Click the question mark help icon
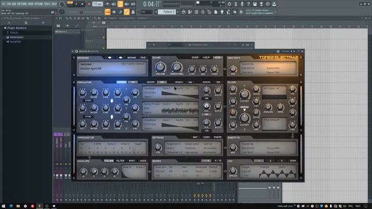The width and height of the screenshot is (372, 209). pos(248,4)
